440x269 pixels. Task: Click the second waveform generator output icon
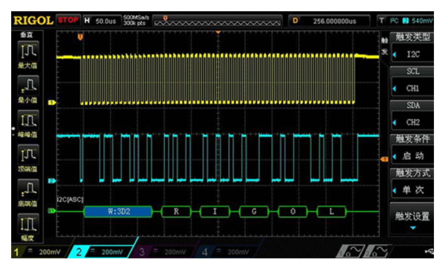(x=377, y=251)
